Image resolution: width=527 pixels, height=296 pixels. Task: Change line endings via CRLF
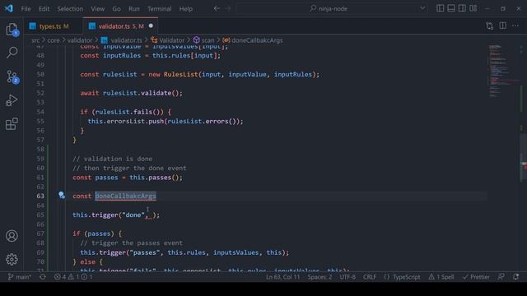[x=370, y=277]
